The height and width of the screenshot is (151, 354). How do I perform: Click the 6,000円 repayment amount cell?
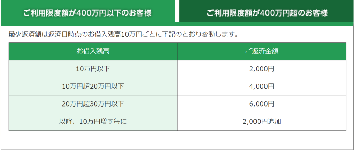coord(262,104)
